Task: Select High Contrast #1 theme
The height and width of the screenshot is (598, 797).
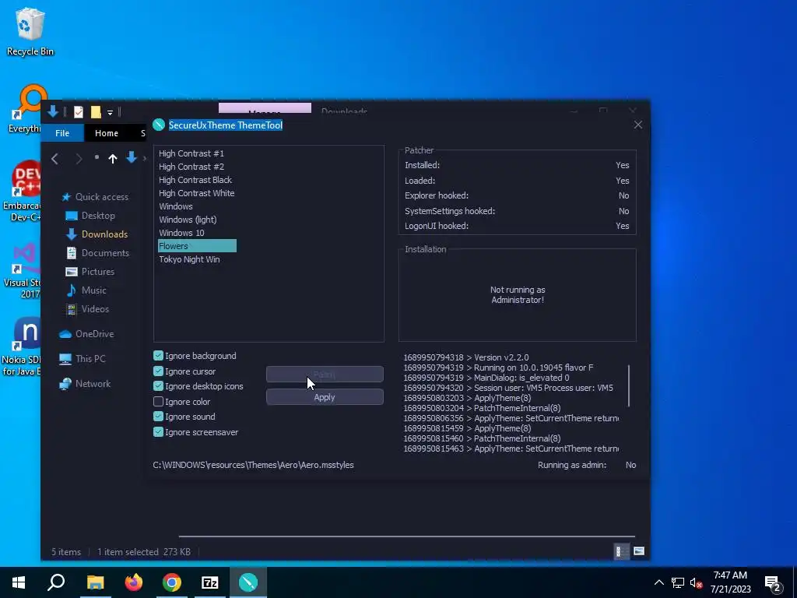Action: point(191,153)
